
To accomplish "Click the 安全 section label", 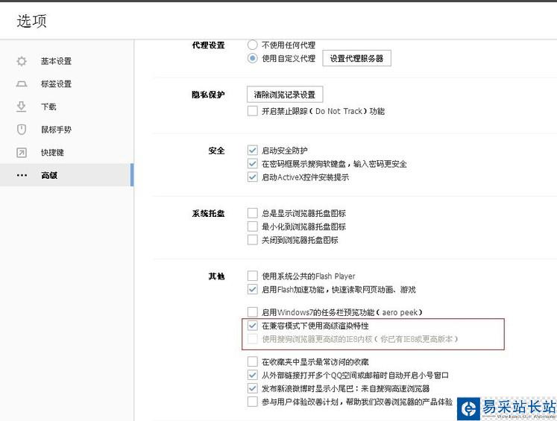I will 216,151.
